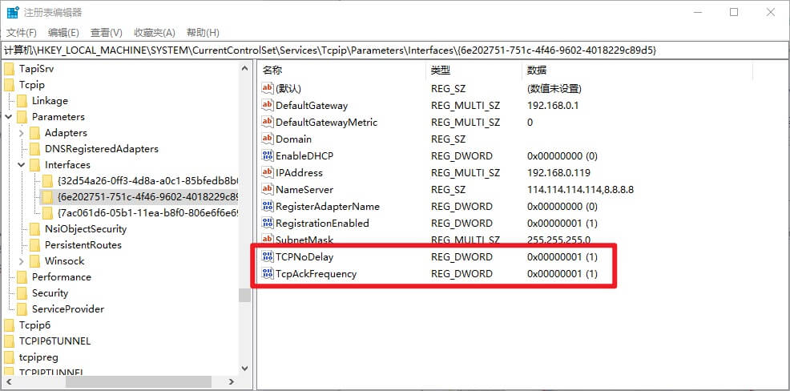Expand the Winsock tree node
Viewport: 790px width, 391px height.
tap(22, 261)
